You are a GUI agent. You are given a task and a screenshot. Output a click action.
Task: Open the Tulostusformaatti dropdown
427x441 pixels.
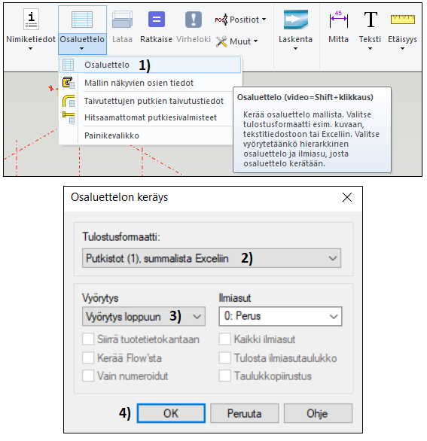pos(212,258)
